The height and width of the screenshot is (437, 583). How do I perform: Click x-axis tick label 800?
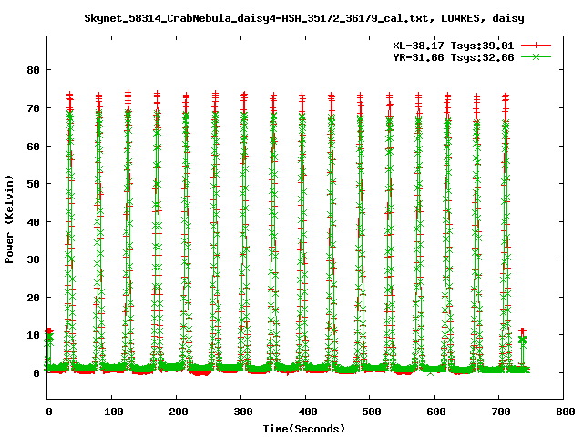pyautogui.click(x=565, y=412)
